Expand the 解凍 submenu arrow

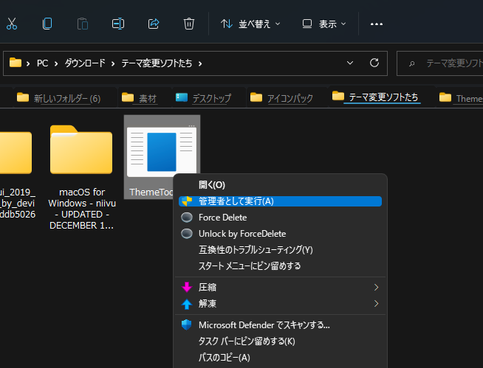[x=376, y=304]
